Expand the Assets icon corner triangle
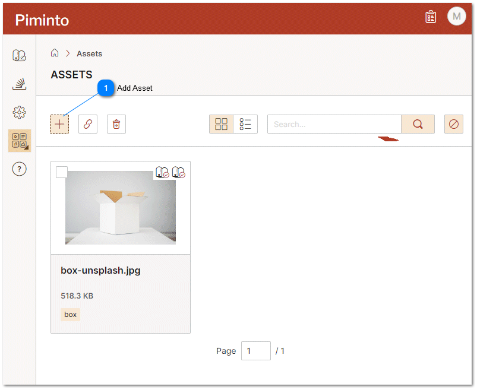 coord(28,148)
